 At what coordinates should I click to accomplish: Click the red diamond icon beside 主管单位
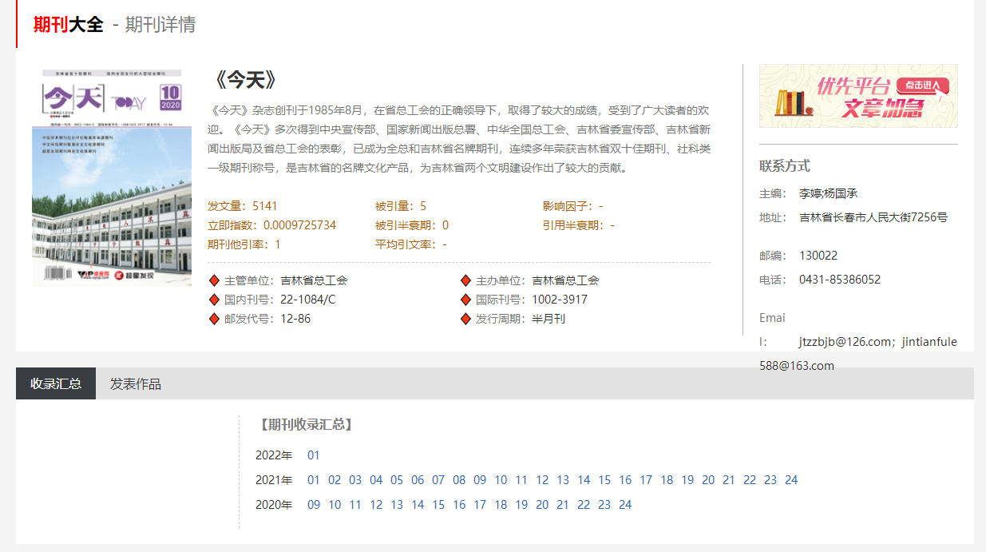tap(214, 280)
